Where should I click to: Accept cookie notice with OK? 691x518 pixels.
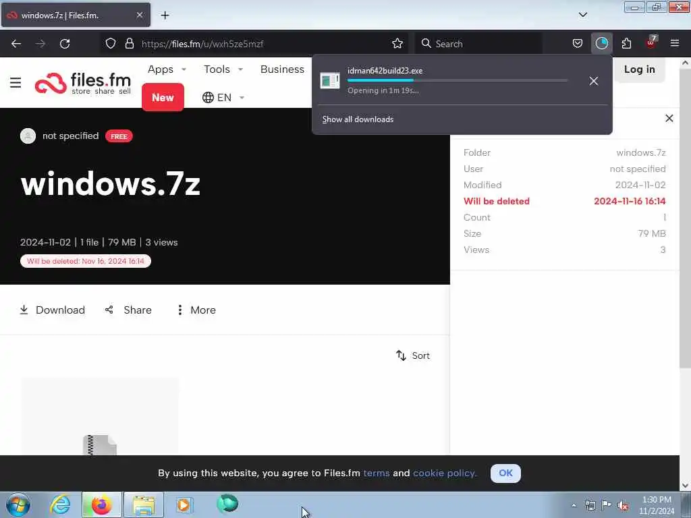point(505,473)
